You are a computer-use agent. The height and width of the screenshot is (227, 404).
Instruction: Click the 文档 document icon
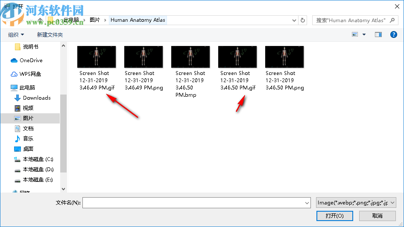(17, 129)
